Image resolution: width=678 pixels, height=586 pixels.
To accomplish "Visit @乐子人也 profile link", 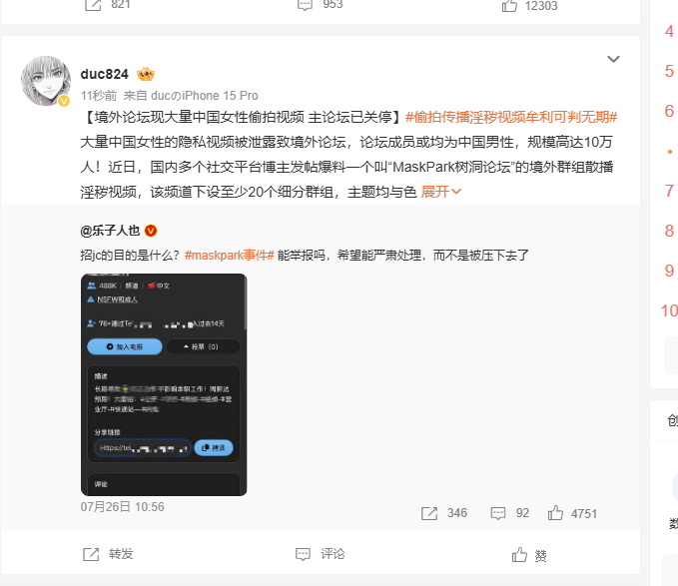I will pyautogui.click(x=110, y=231).
